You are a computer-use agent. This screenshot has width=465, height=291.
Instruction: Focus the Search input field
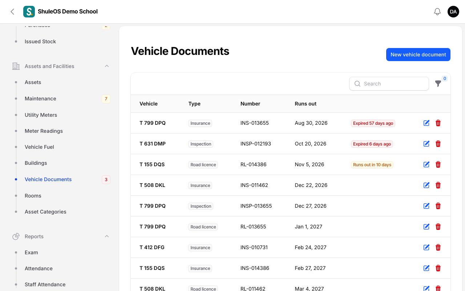[x=389, y=84]
